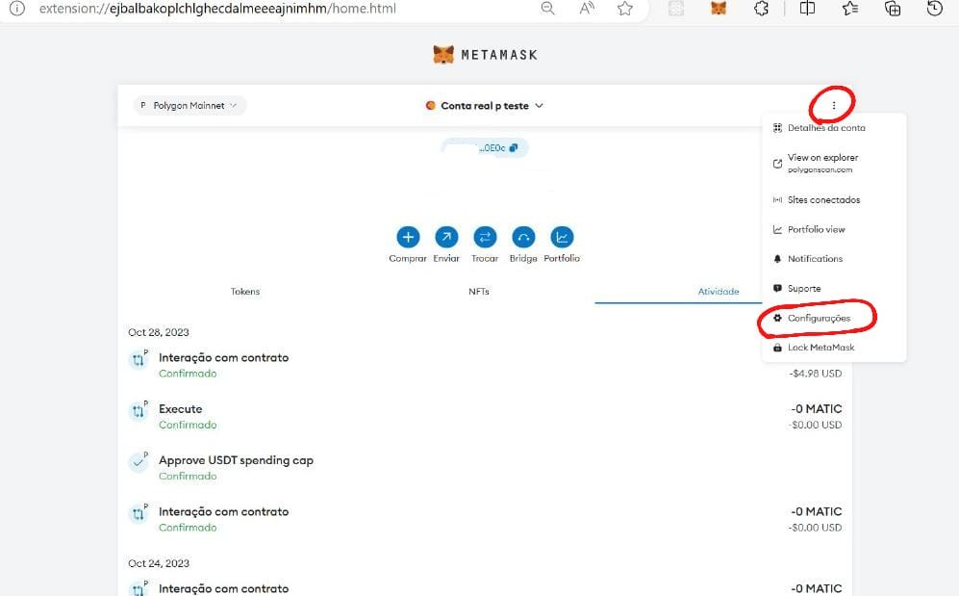Select Portfolio view in the menu
The height and width of the screenshot is (596, 959).
coord(834,229)
